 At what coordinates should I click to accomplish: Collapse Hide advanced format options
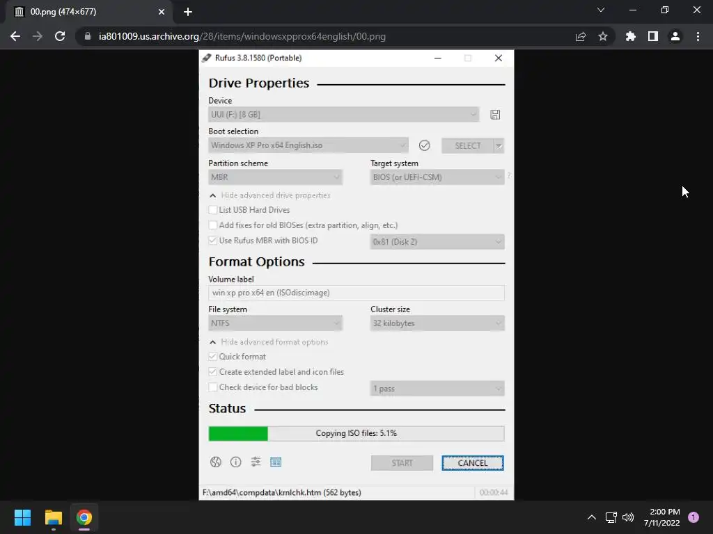coord(269,342)
